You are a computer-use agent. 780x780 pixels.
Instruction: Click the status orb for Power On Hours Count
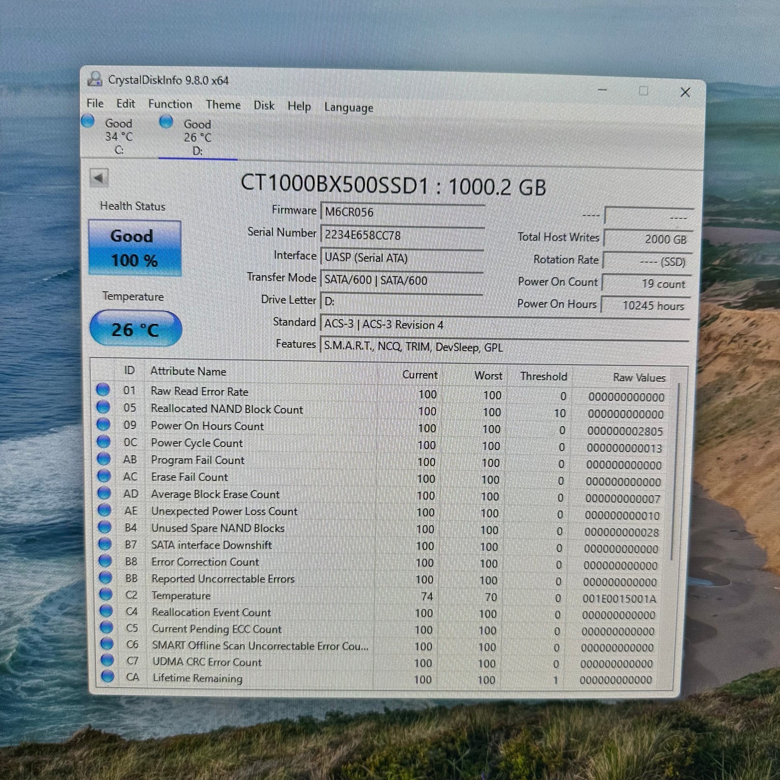pyautogui.click(x=103, y=424)
